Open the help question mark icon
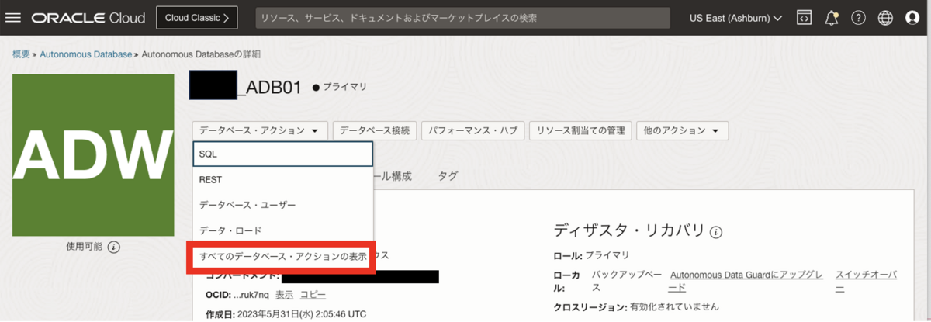This screenshot has width=931, height=322. [x=858, y=17]
